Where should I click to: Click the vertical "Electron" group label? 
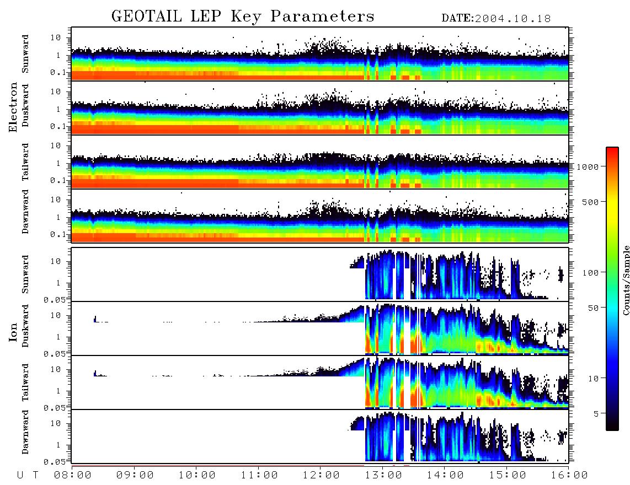(13, 107)
